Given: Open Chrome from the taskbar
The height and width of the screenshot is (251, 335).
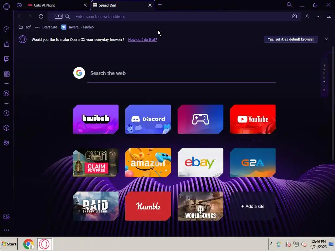Looking at the screenshot, I should point(28,244).
